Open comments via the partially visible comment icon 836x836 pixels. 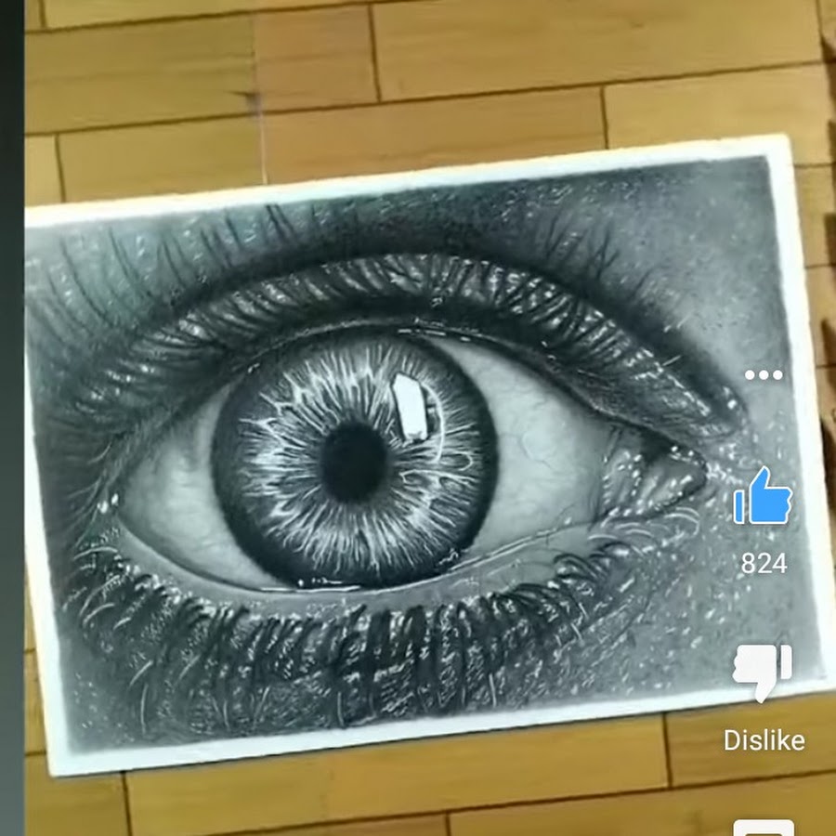point(764,828)
